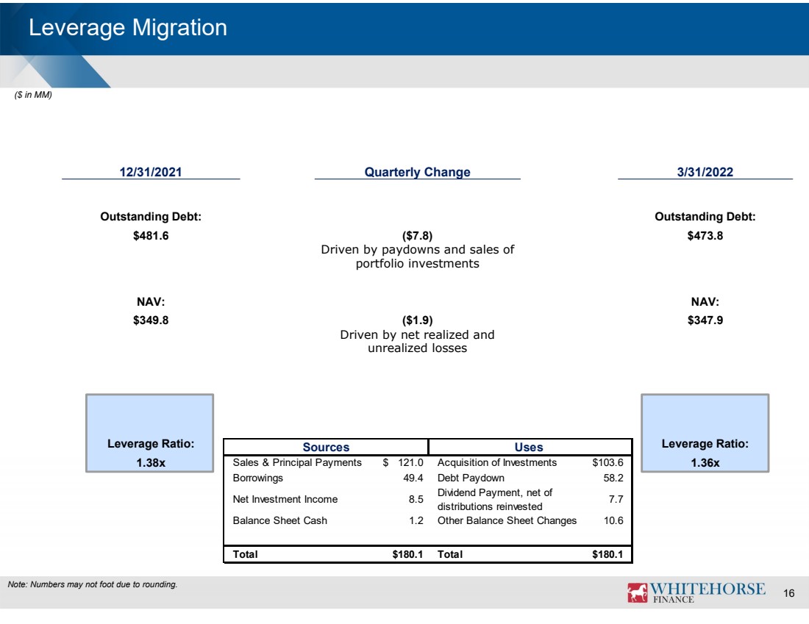
Task: Click the leverage ratio value '1.38x'
Action: [151, 462]
